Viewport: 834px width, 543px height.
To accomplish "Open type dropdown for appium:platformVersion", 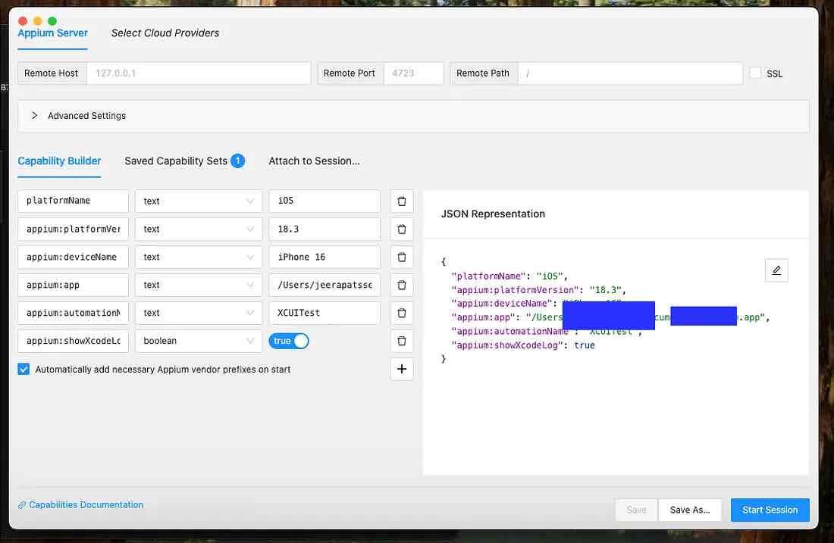I will (x=199, y=229).
